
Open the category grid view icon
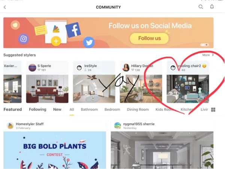tap(213, 110)
